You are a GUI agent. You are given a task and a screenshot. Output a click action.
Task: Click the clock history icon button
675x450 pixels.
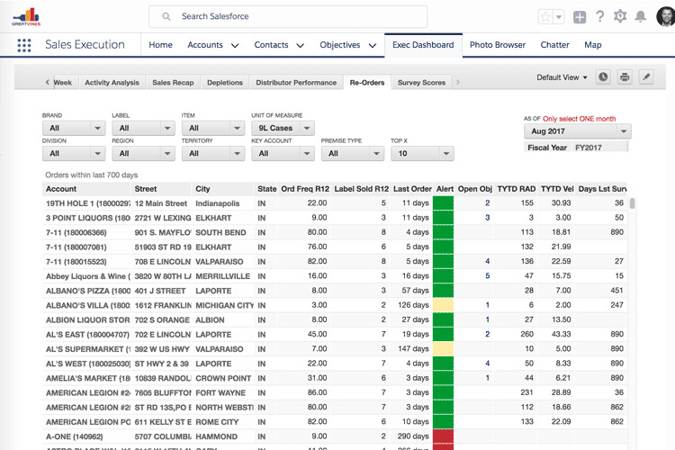[603, 77]
